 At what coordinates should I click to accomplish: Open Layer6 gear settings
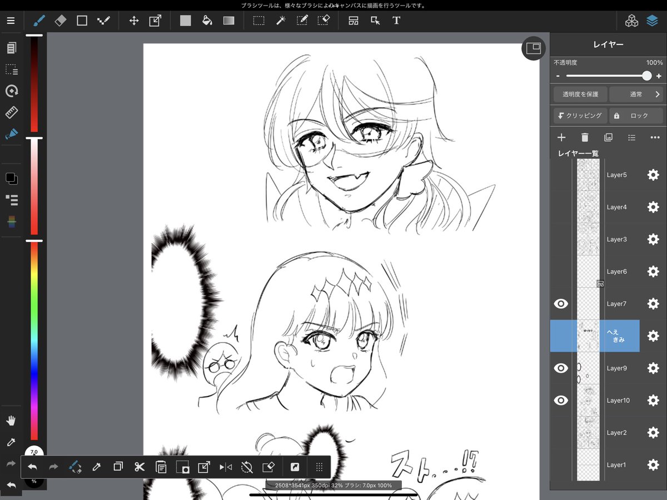[x=653, y=271]
